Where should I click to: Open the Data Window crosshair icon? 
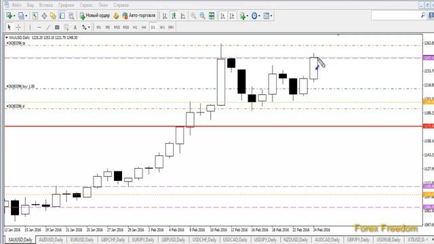coord(44,16)
